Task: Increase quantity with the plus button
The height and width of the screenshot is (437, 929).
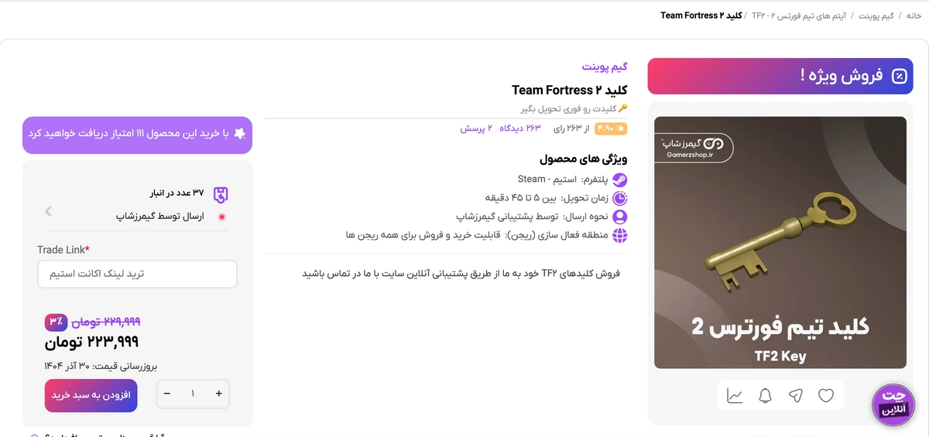Action: click(218, 394)
